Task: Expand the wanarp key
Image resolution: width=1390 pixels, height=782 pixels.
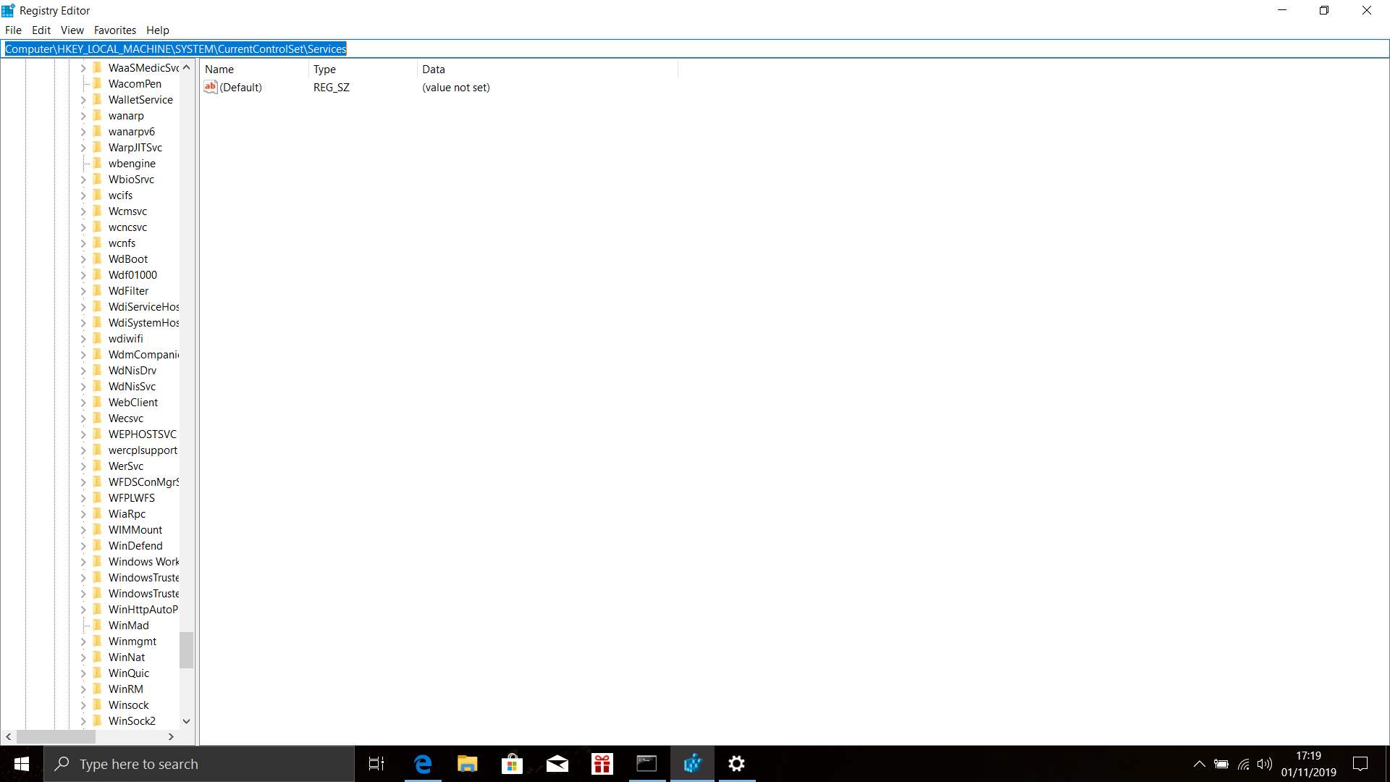Action: tap(83, 116)
